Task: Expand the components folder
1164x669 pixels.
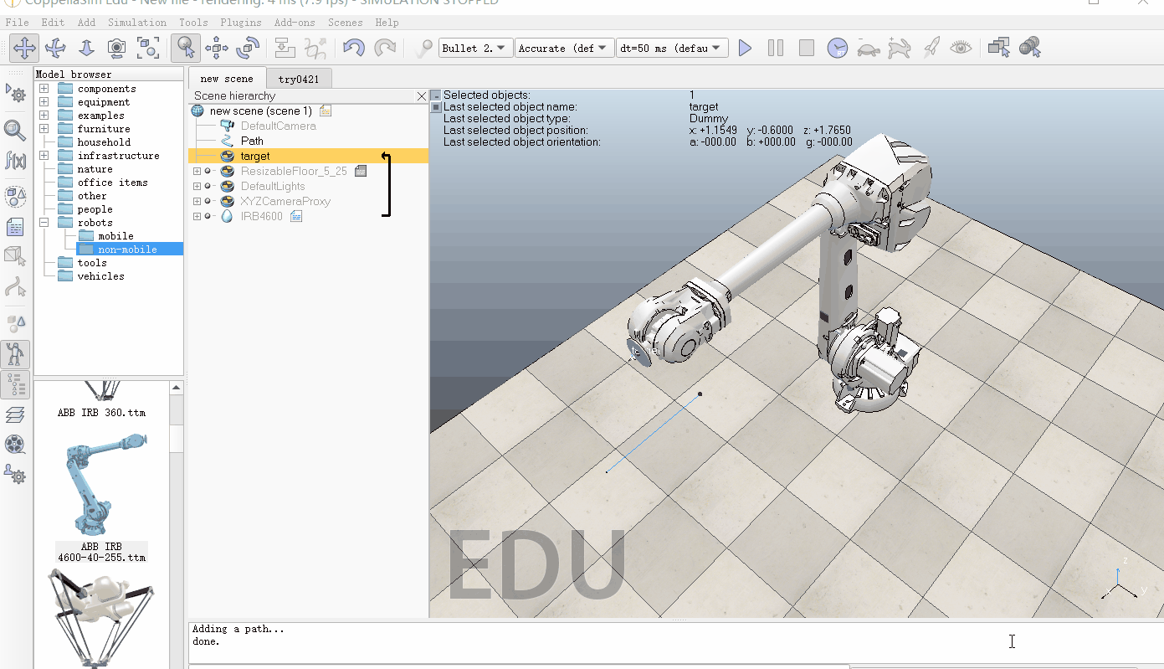Action: point(44,89)
